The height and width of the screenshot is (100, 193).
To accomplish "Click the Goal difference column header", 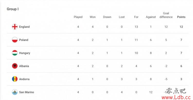I will coord(166,15).
